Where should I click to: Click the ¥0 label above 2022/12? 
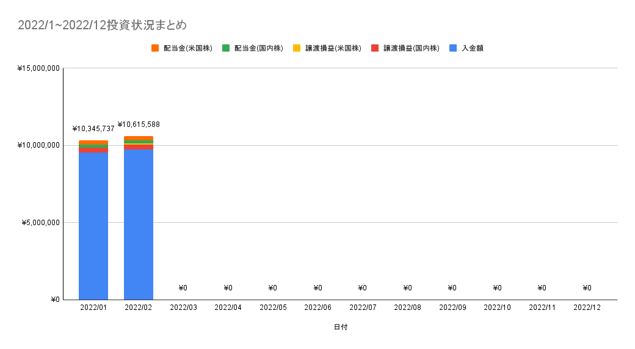[587, 288]
